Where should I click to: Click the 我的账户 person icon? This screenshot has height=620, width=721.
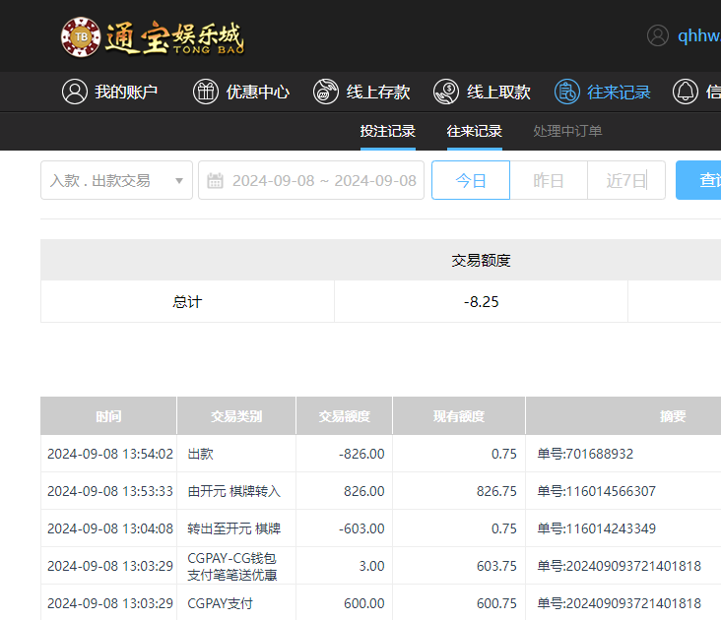[x=74, y=92]
